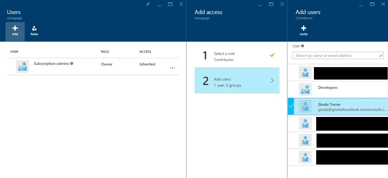Maximize the Users blade
The width and height of the screenshot is (388, 178).
170,4
